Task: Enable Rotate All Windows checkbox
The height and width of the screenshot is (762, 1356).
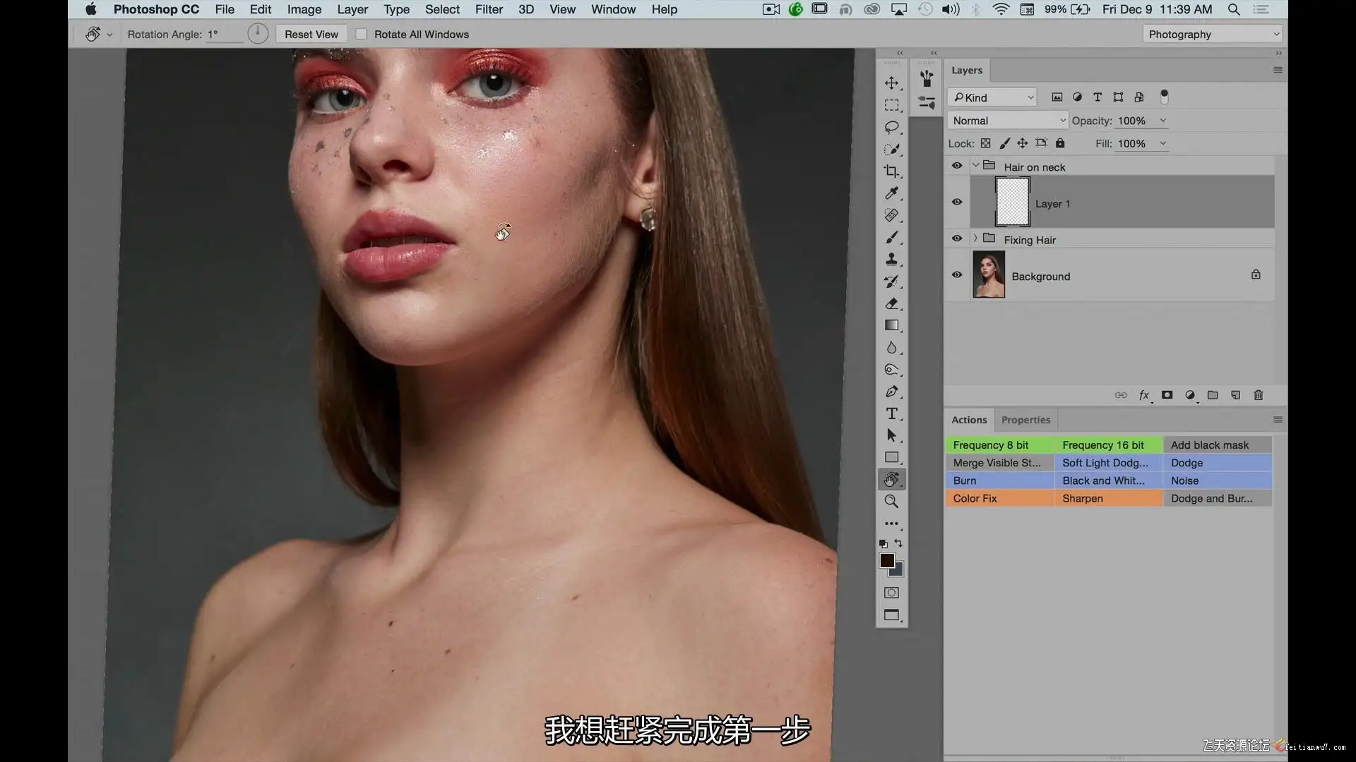Action: pyautogui.click(x=361, y=35)
